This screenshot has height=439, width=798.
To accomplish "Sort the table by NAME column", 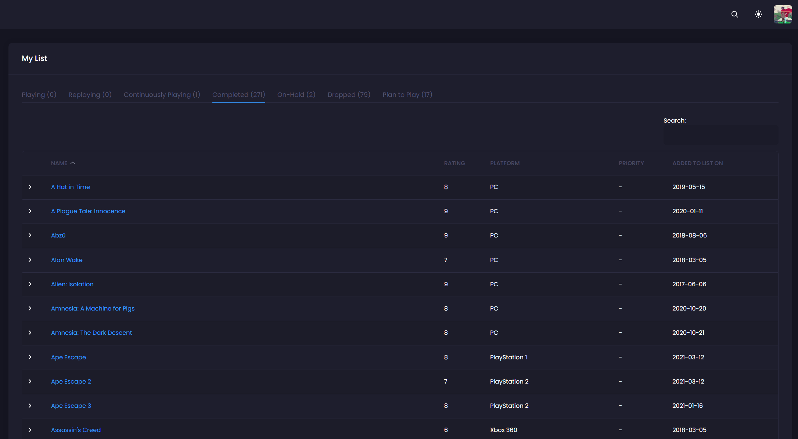I will [x=59, y=163].
